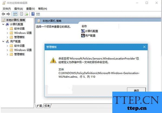This screenshot has width=162, height=113.
Task: Click the Forward arrow toolbar icon
Action: [x=8, y=14]
